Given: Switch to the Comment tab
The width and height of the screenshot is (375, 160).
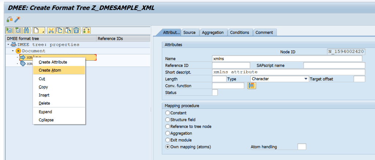Looking at the screenshot, I should (264, 33).
